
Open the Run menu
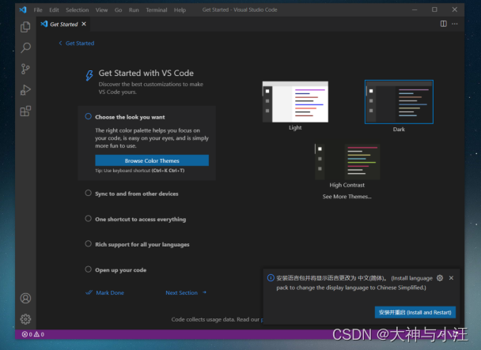(134, 9)
